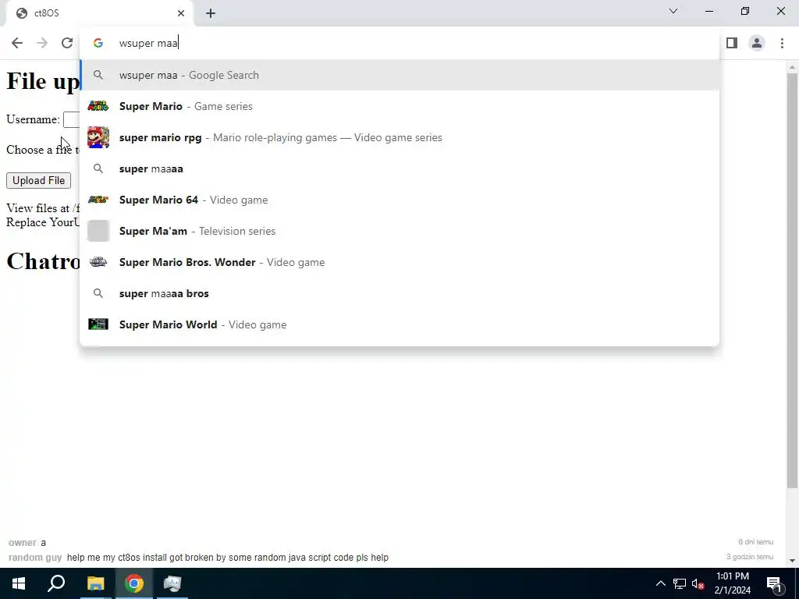Select Super Mario Bros. Wonder suggestion
The height and width of the screenshot is (599, 799).
(399, 262)
